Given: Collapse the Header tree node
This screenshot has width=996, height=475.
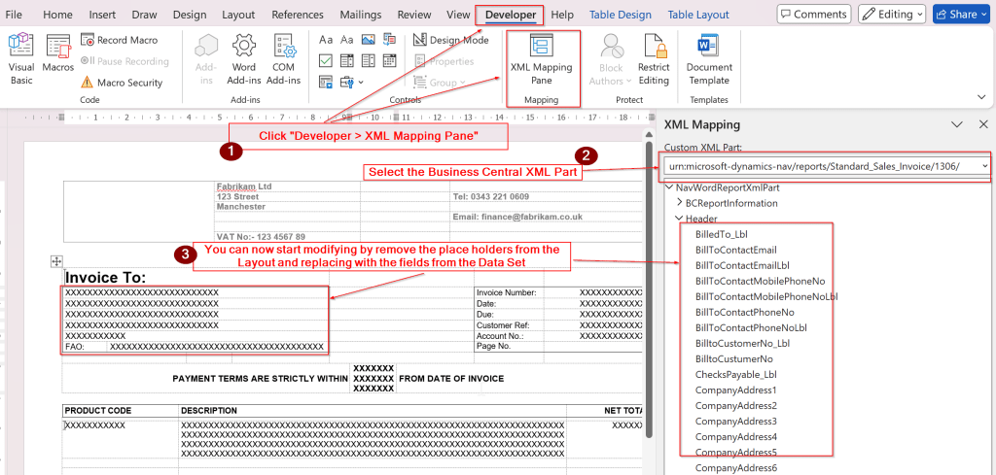Looking at the screenshot, I should pos(679,219).
